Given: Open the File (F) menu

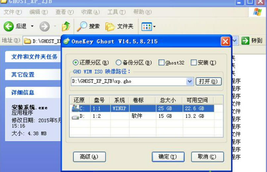Looking at the screenshot, I should pos(13,12).
